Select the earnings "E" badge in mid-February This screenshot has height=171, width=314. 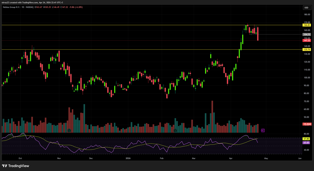(x=175, y=130)
